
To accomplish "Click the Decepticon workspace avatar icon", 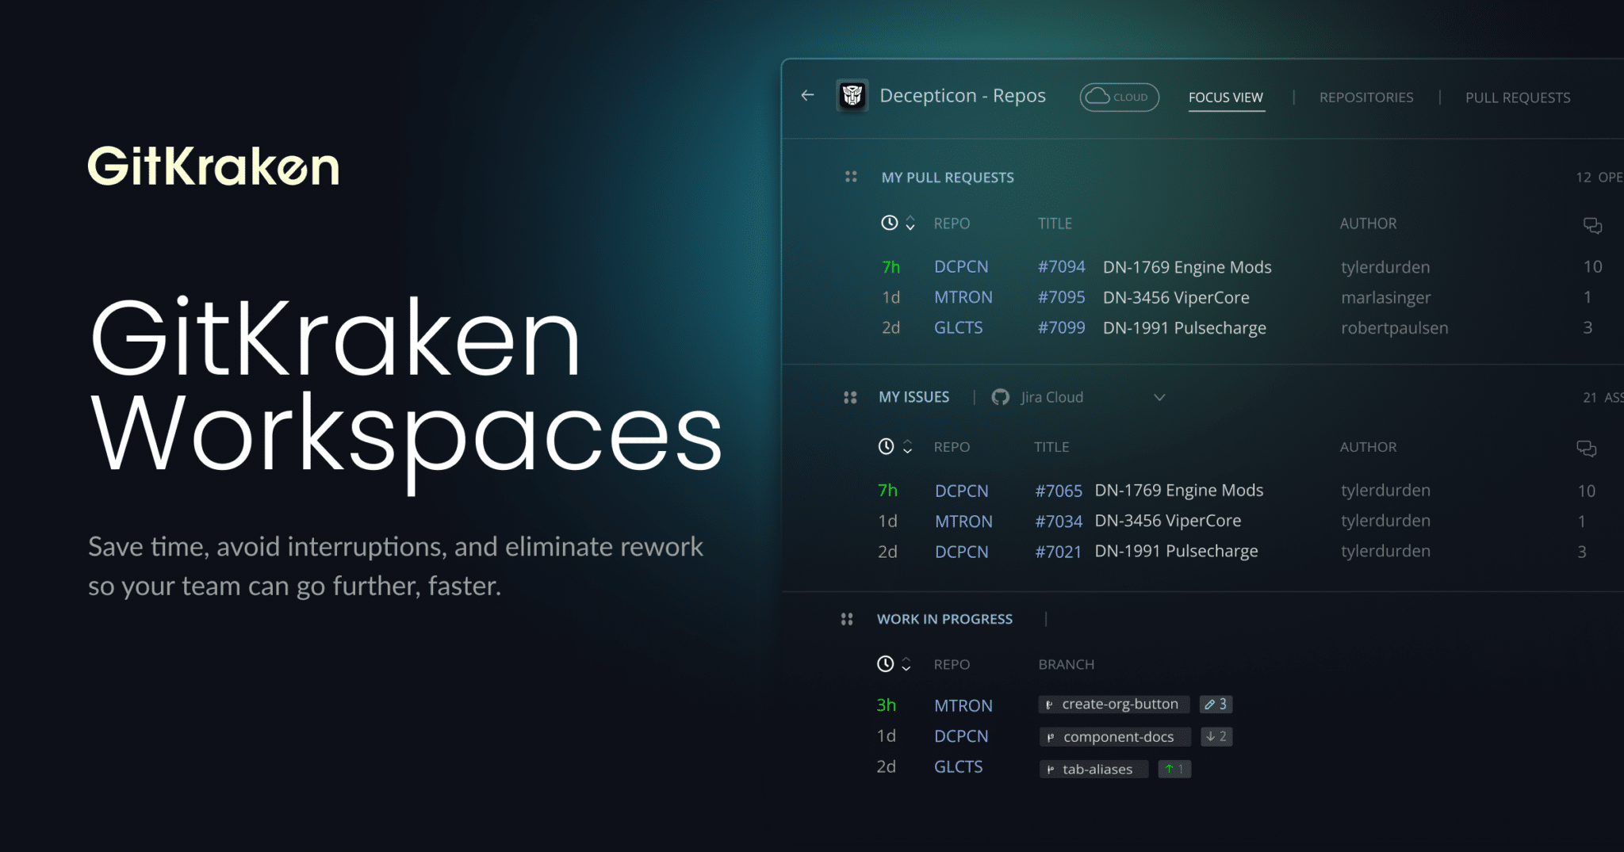I will tap(852, 96).
